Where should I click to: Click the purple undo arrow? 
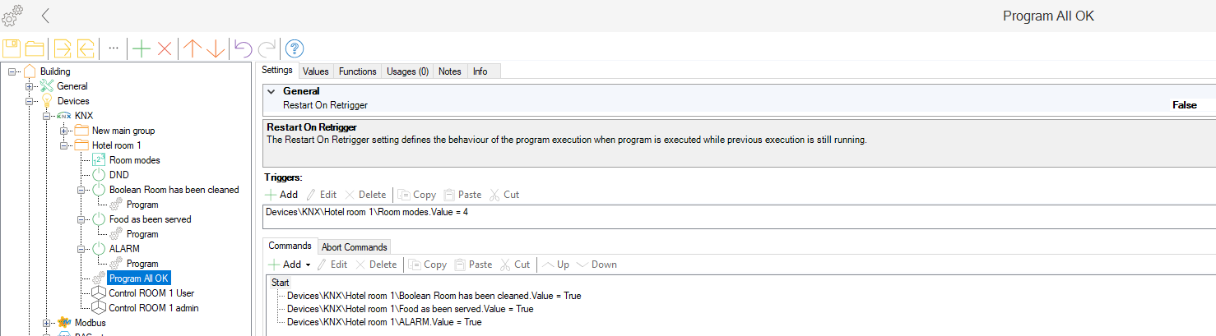[243, 48]
